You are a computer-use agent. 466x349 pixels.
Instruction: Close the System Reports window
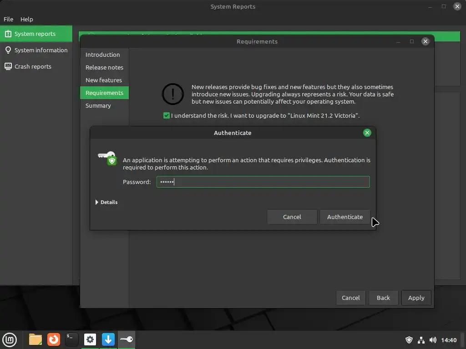pos(457,6)
